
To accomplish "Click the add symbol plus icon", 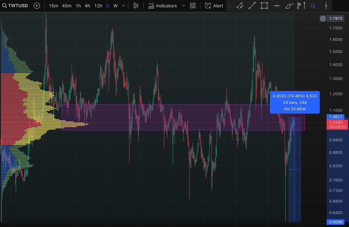I will click(37, 5).
